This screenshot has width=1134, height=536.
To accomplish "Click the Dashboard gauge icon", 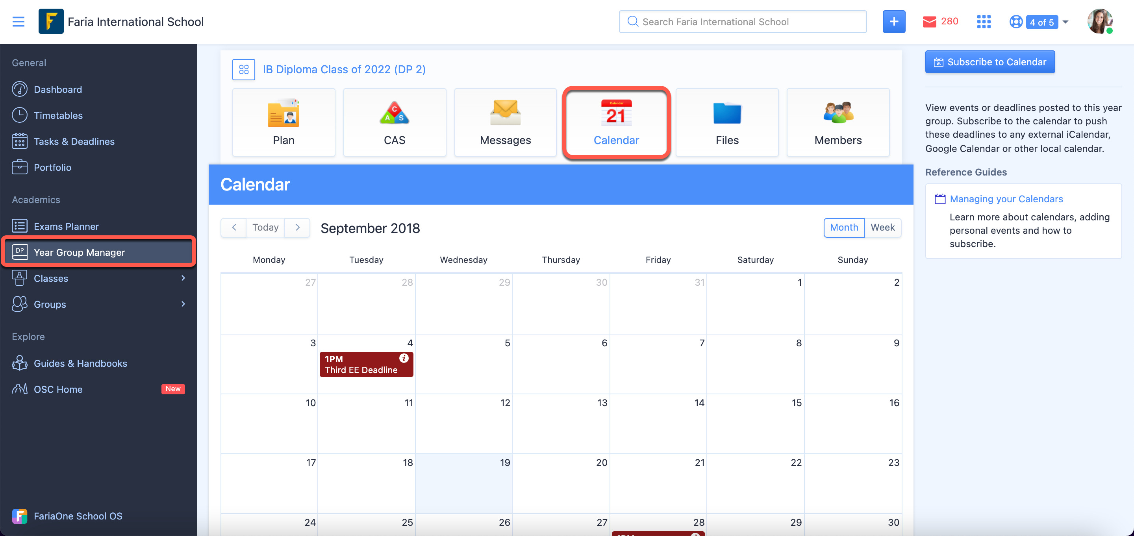I will 19,89.
